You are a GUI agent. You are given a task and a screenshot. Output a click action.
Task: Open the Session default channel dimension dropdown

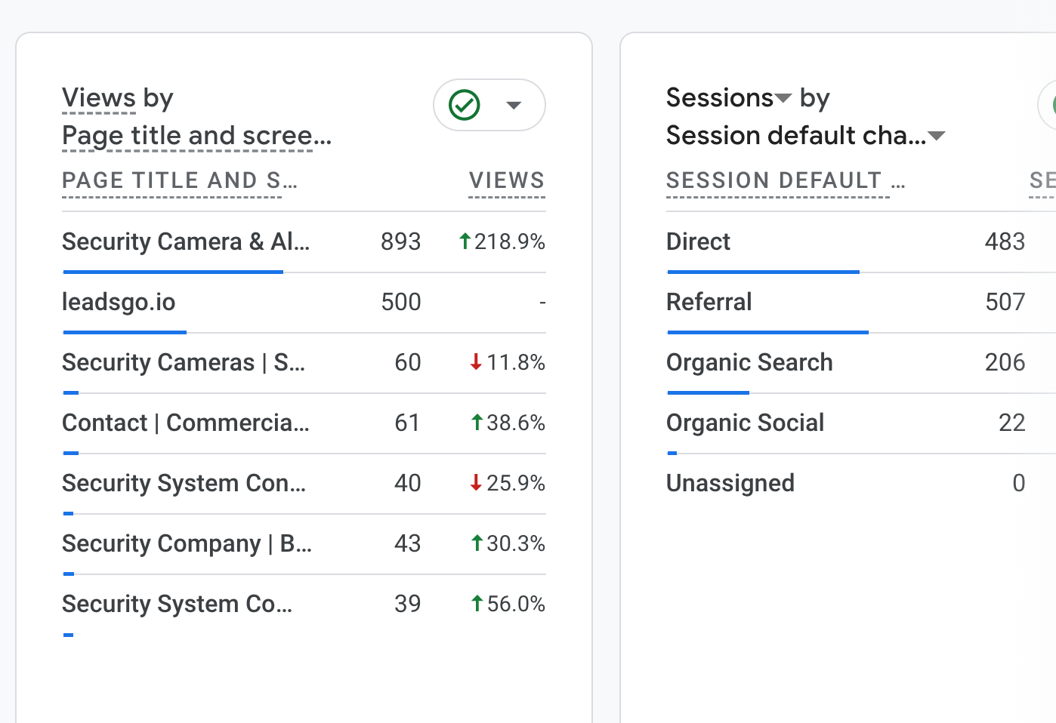(x=937, y=136)
